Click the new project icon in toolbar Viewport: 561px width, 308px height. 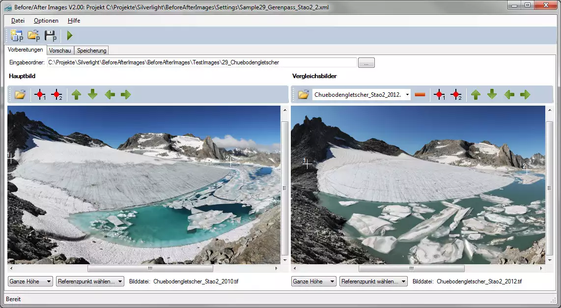pos(17,35)
